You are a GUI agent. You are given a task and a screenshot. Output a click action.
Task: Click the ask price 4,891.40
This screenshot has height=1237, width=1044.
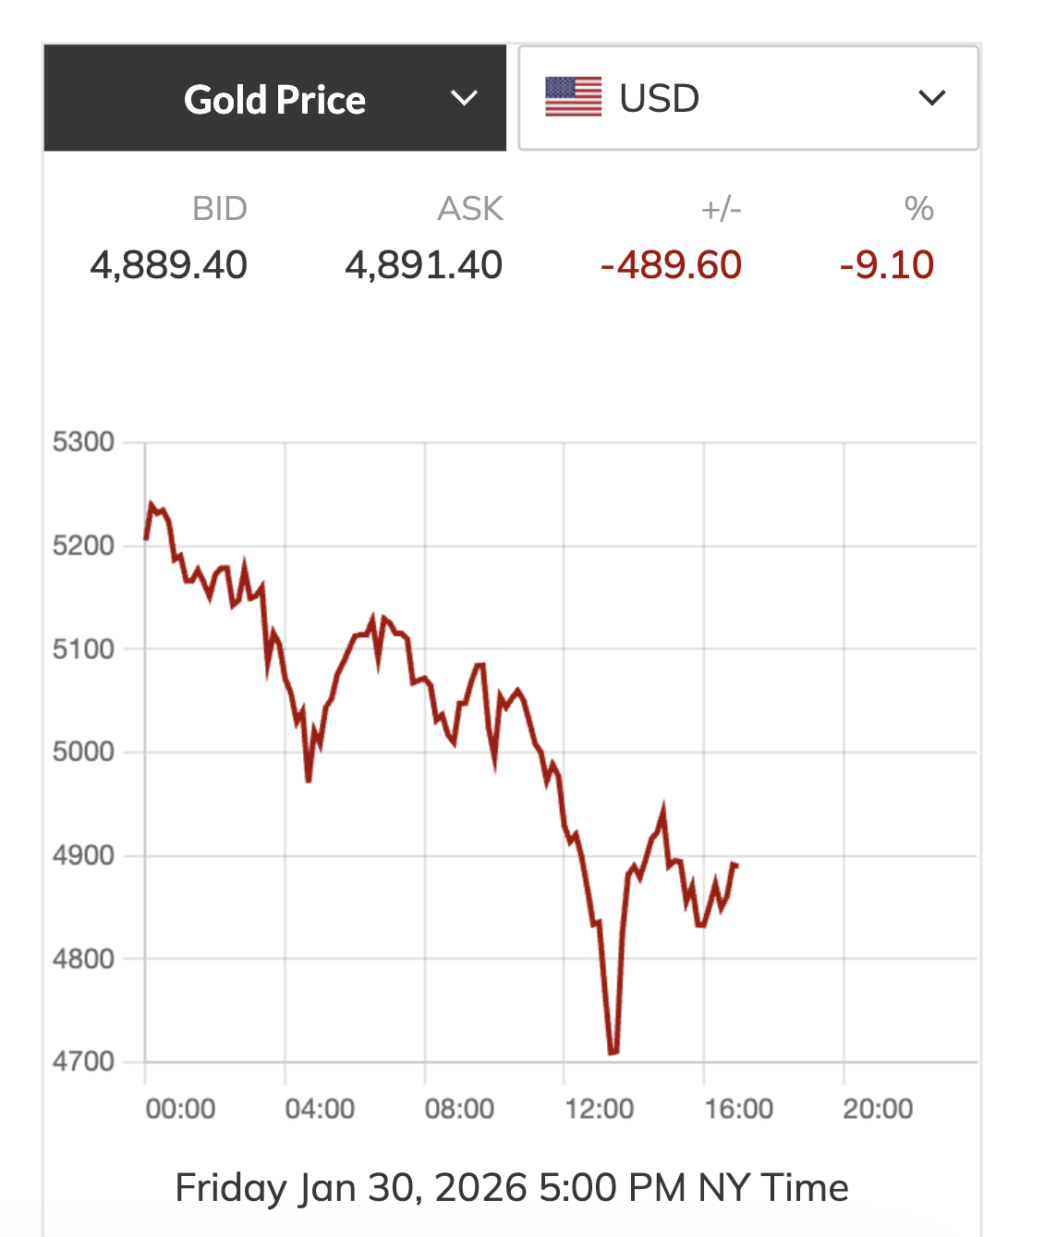coord(424,265)
